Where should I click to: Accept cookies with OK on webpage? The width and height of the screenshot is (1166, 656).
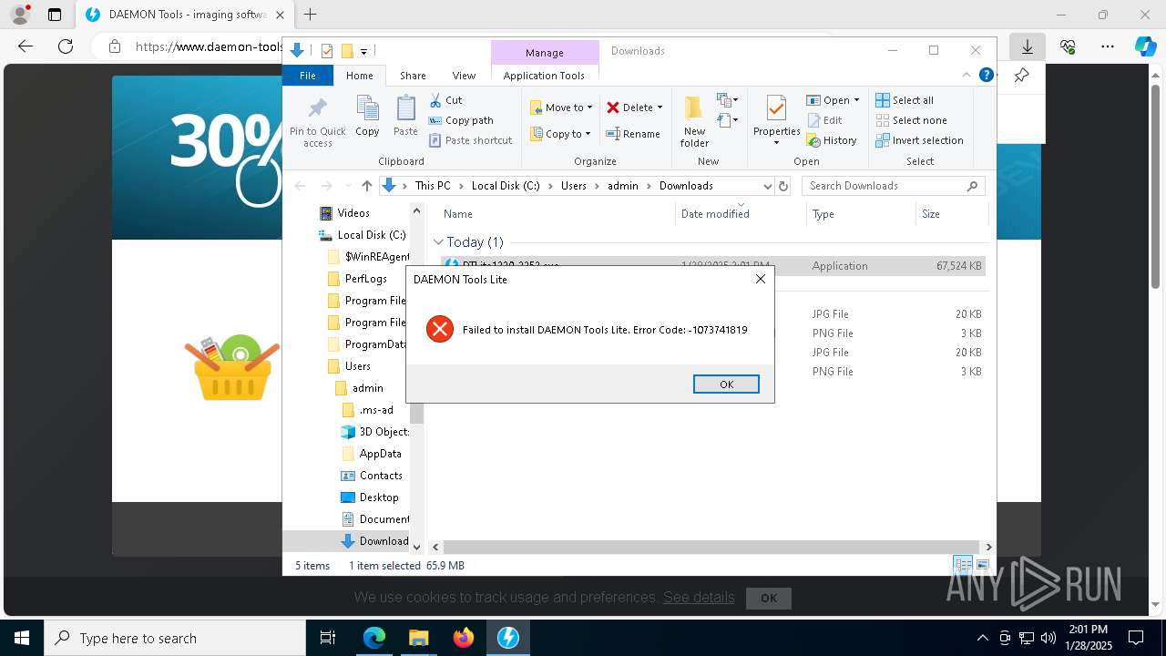click(x=769, y=598)
